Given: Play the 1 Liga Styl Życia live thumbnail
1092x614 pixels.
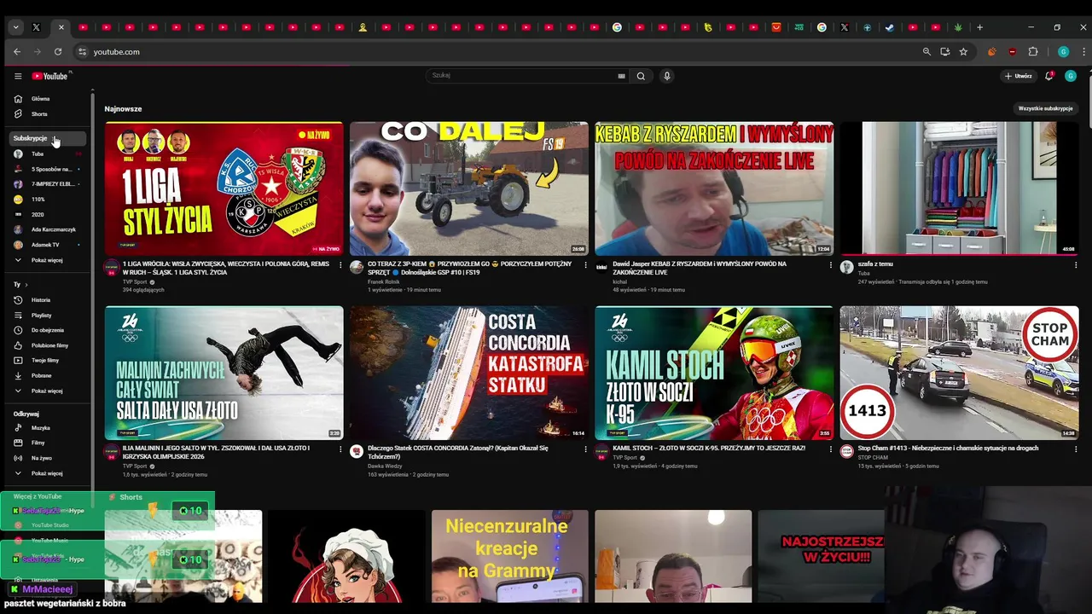Looking at the screenshot, I should [x=224, y=188].
